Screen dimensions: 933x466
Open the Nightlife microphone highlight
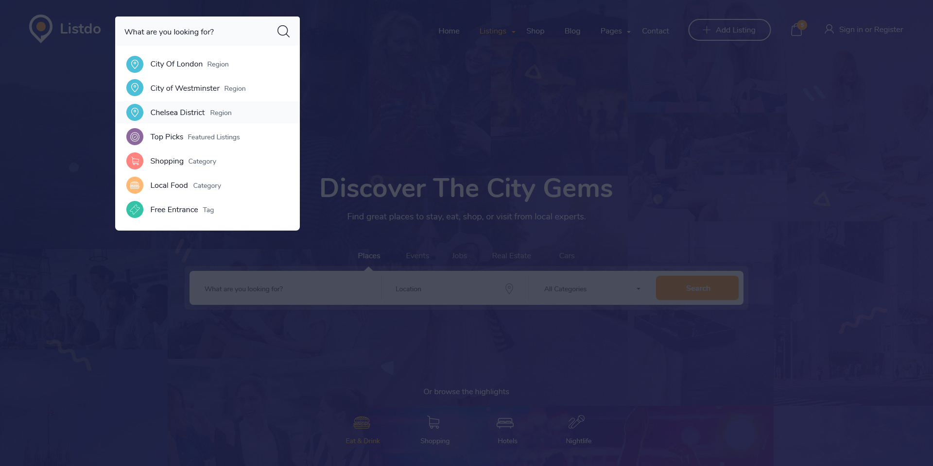(578, 430)
